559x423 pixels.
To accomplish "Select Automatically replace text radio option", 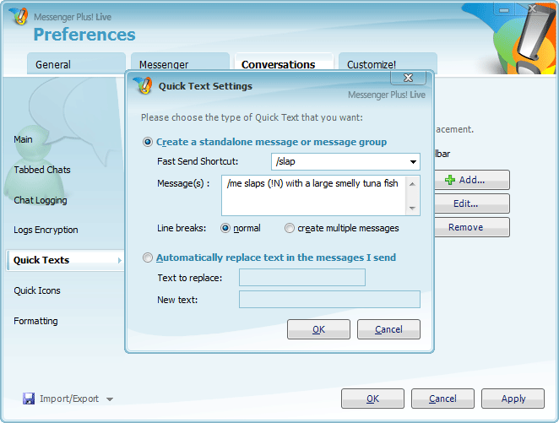I will pos(149,258).
